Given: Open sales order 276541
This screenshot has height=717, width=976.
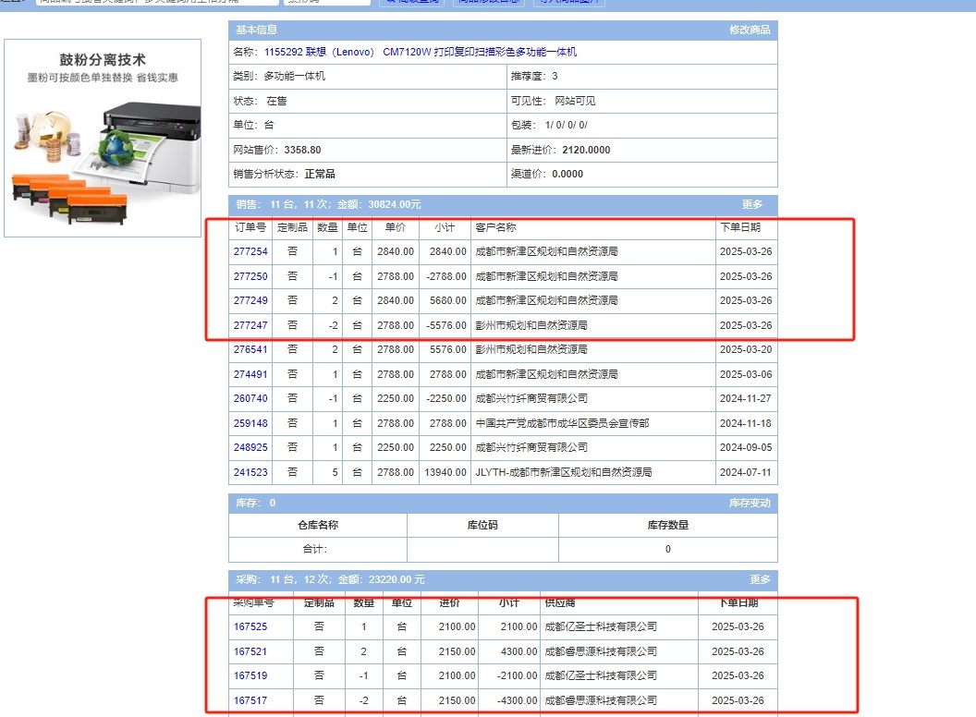Looking at the screenshot, I should coord(250,350).
